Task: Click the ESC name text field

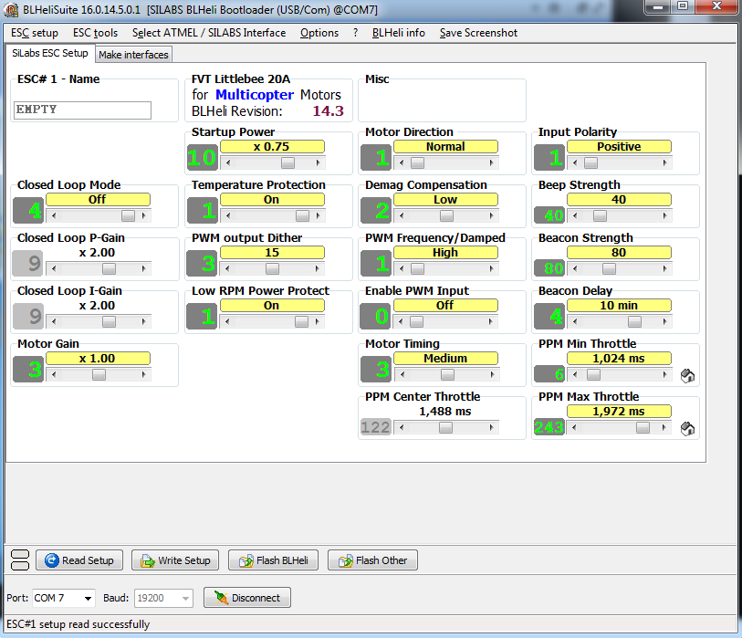Action: coord(82,110)
